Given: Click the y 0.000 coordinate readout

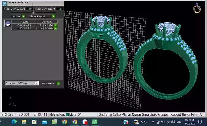Looking at the screenshot, I should 24,115.
